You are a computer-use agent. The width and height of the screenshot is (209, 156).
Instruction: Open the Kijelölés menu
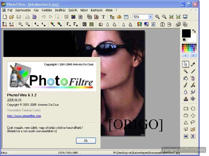click(x=47, y=10)
